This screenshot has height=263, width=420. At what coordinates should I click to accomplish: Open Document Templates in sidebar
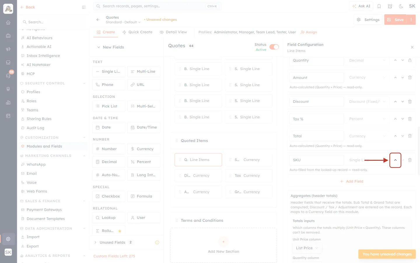45,219
